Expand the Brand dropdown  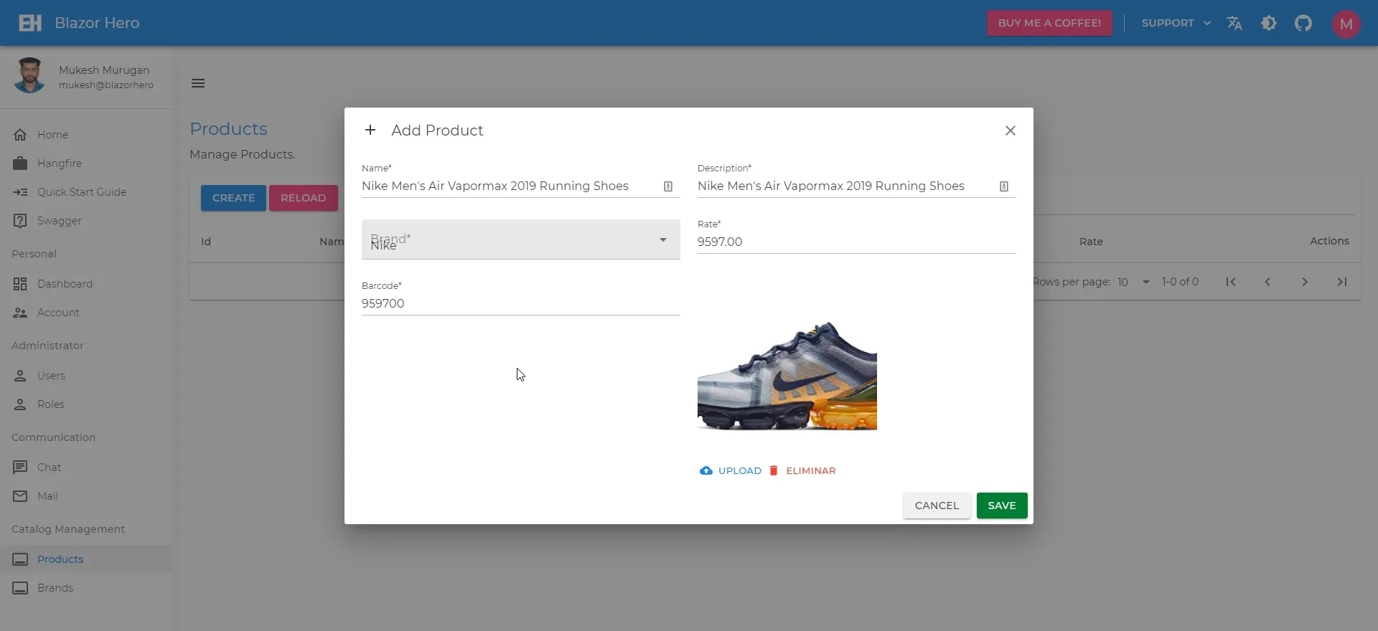pyautogui.click(x=663, y=239)
